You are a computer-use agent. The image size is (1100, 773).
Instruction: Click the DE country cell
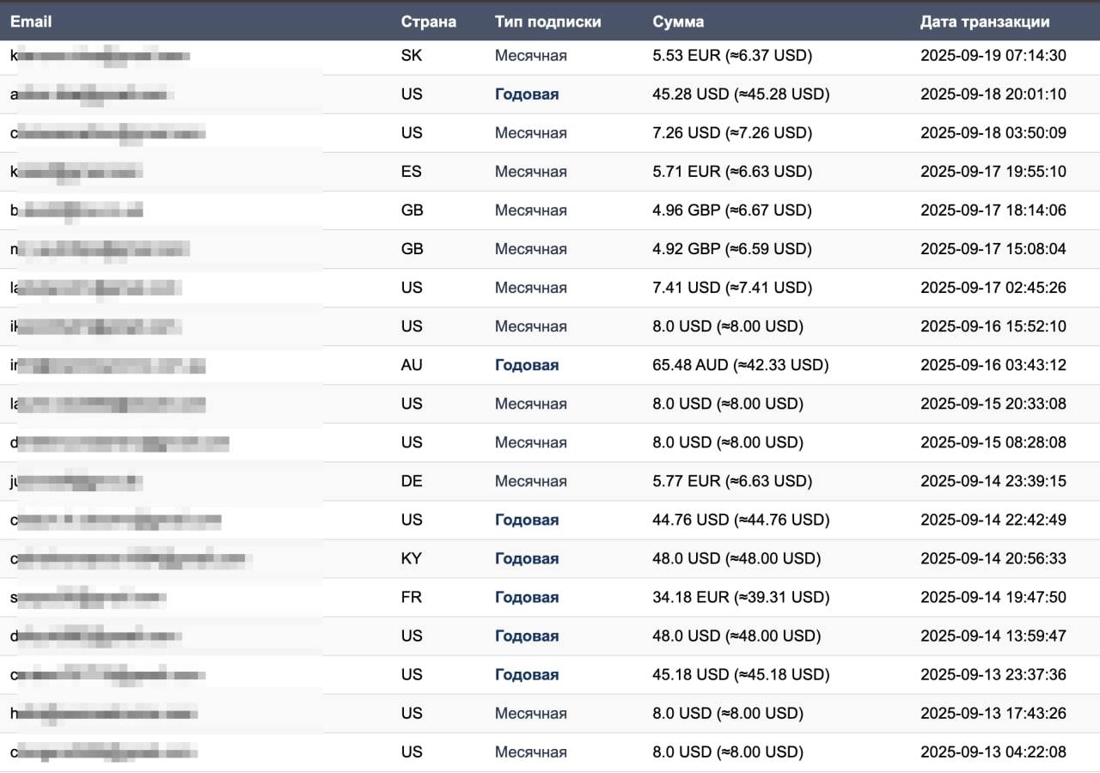[412, 481]
